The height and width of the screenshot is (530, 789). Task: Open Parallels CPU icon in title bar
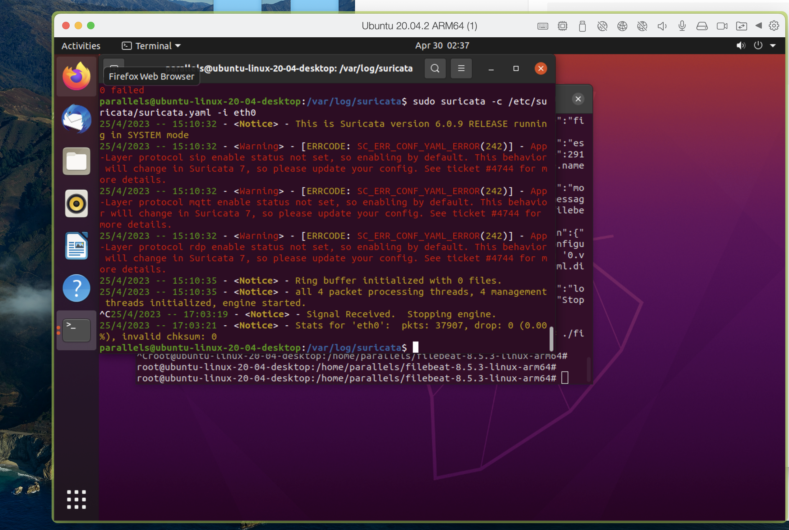click(562, 26)
